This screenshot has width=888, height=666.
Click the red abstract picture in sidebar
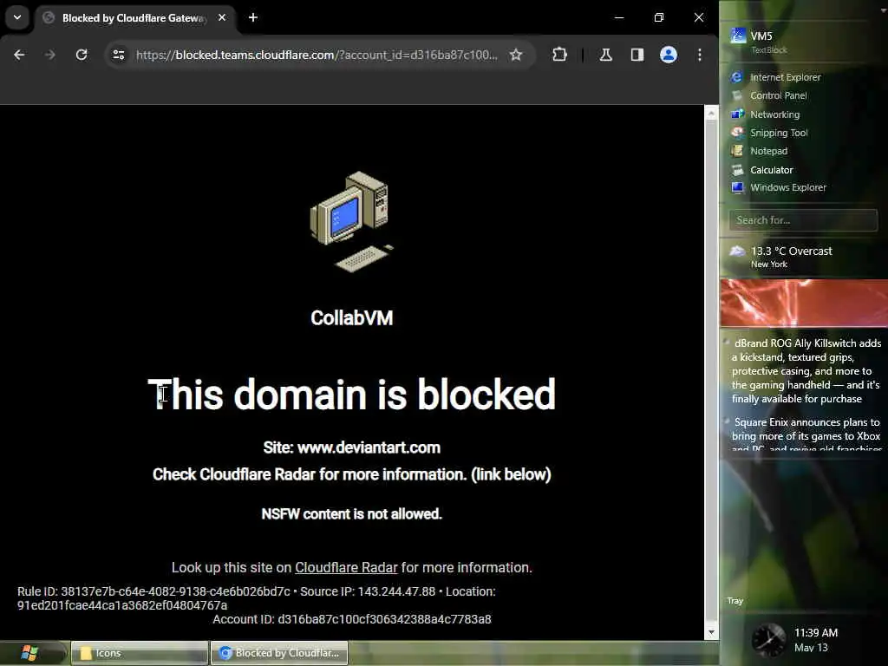tap(804, 303)
